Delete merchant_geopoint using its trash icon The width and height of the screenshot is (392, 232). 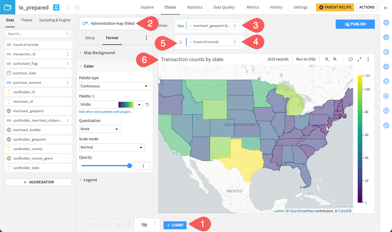(235, 26)
